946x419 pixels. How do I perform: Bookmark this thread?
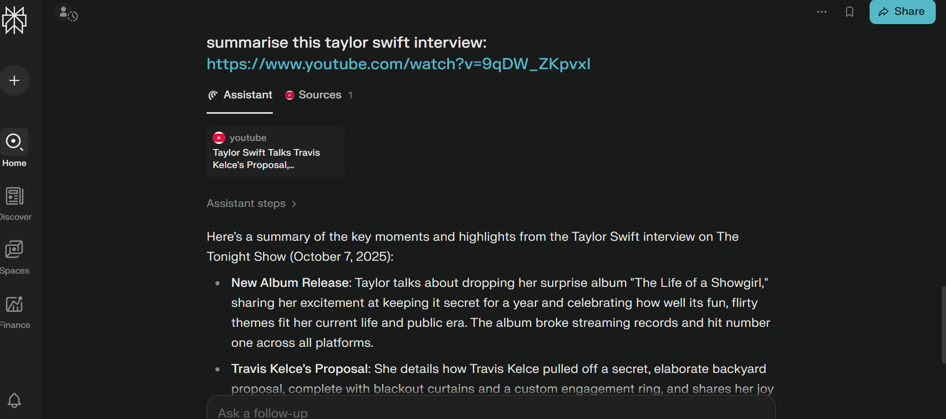[x=850, y=12]
